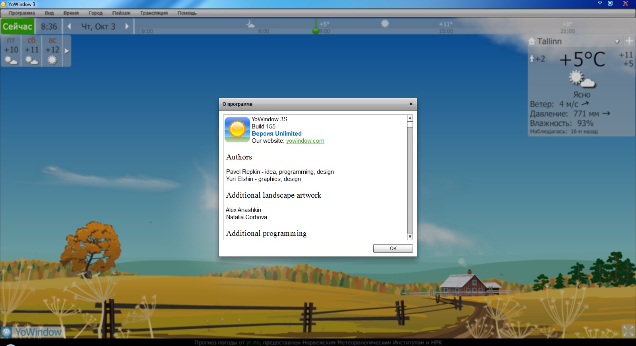The width and height of the screenshot is (636, 346).
Task: Select Sunday forecast ВС +12
Action: click(x=52, y=51)
